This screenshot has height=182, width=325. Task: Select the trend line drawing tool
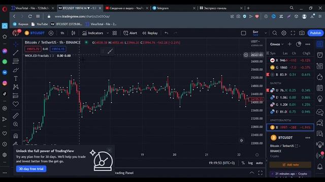click(x=16, y=53)
